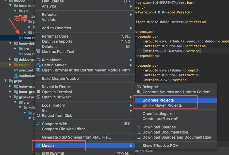Click the Compare With icon

click(x=38, y=124)
